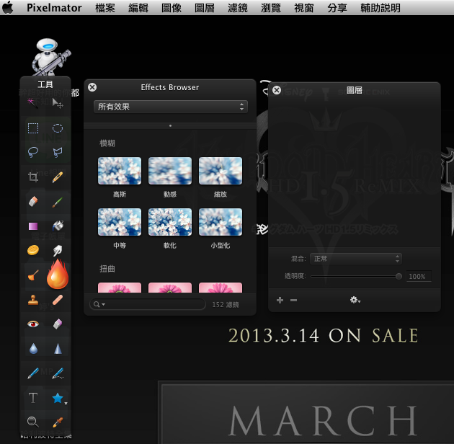Select the Red Eye tool
This screenshot has height=444, width=454.
click(32, 324)
